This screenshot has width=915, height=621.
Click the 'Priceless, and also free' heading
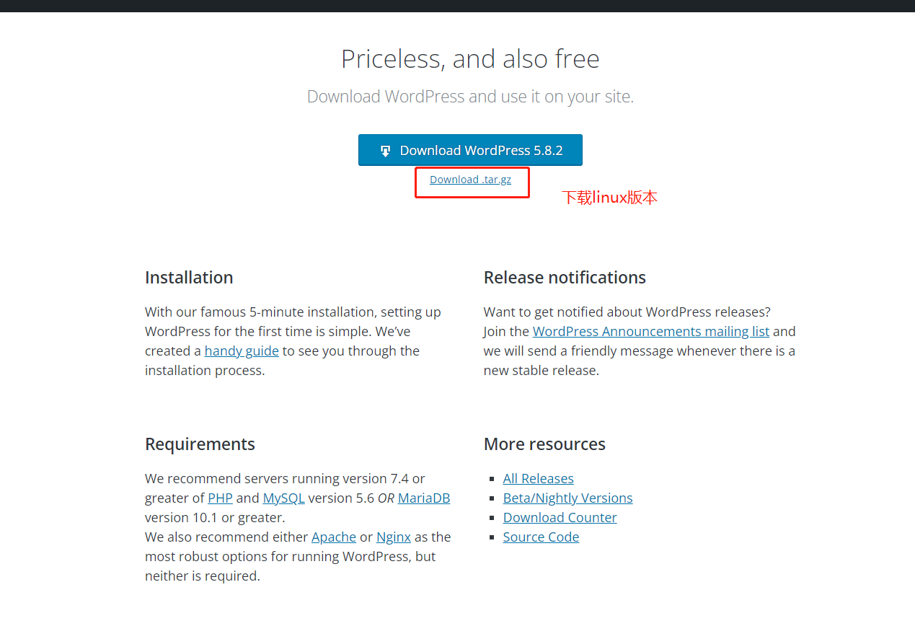tap(470, 59)
